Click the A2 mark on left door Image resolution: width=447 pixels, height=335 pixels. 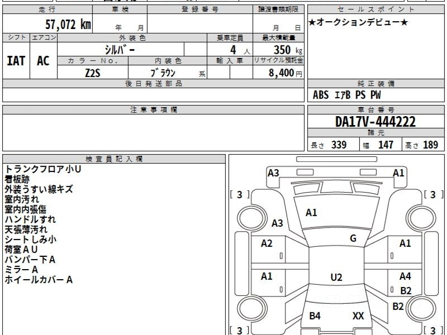click(x=267, y=243)
